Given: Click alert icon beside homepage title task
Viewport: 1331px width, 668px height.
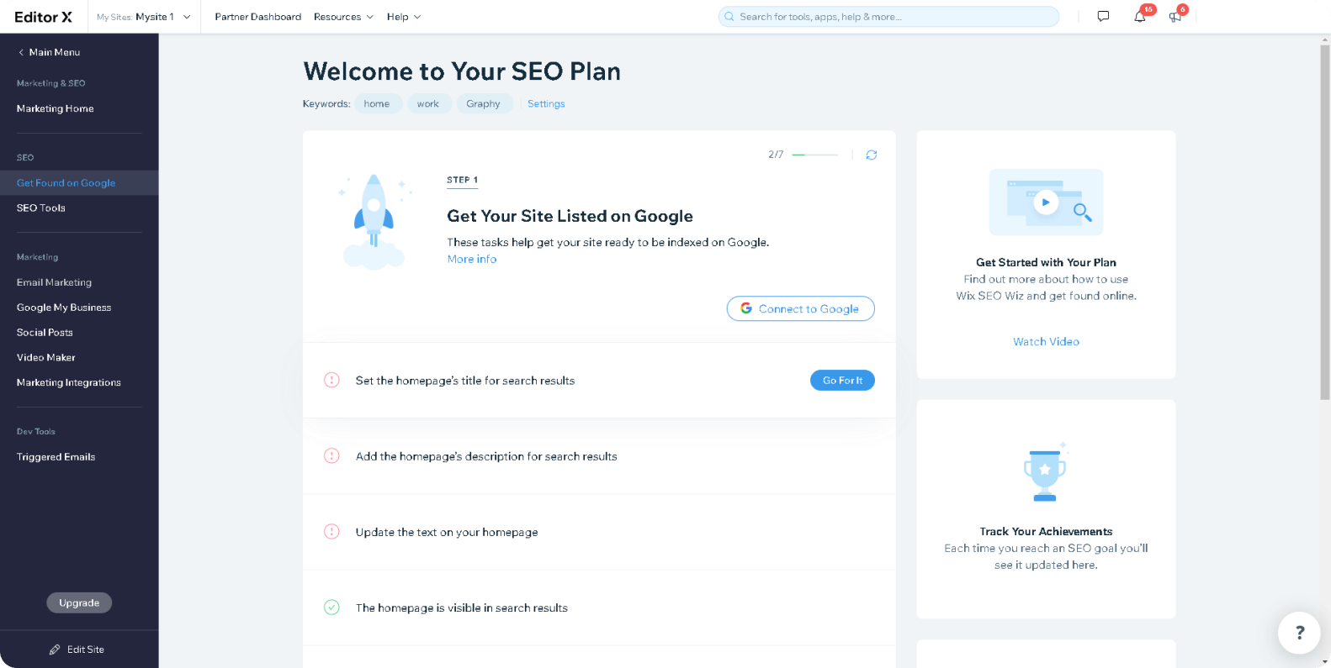Looking at the screenshot, I should click(331, 381).
